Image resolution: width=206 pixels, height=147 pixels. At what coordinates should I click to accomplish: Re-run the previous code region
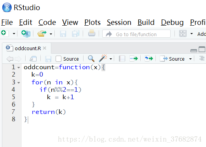(x=149, y=58)
